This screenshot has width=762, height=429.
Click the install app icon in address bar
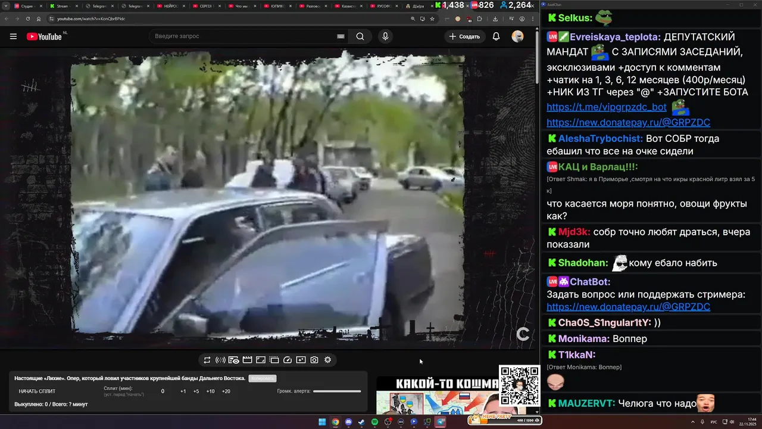tap(423, 18)
